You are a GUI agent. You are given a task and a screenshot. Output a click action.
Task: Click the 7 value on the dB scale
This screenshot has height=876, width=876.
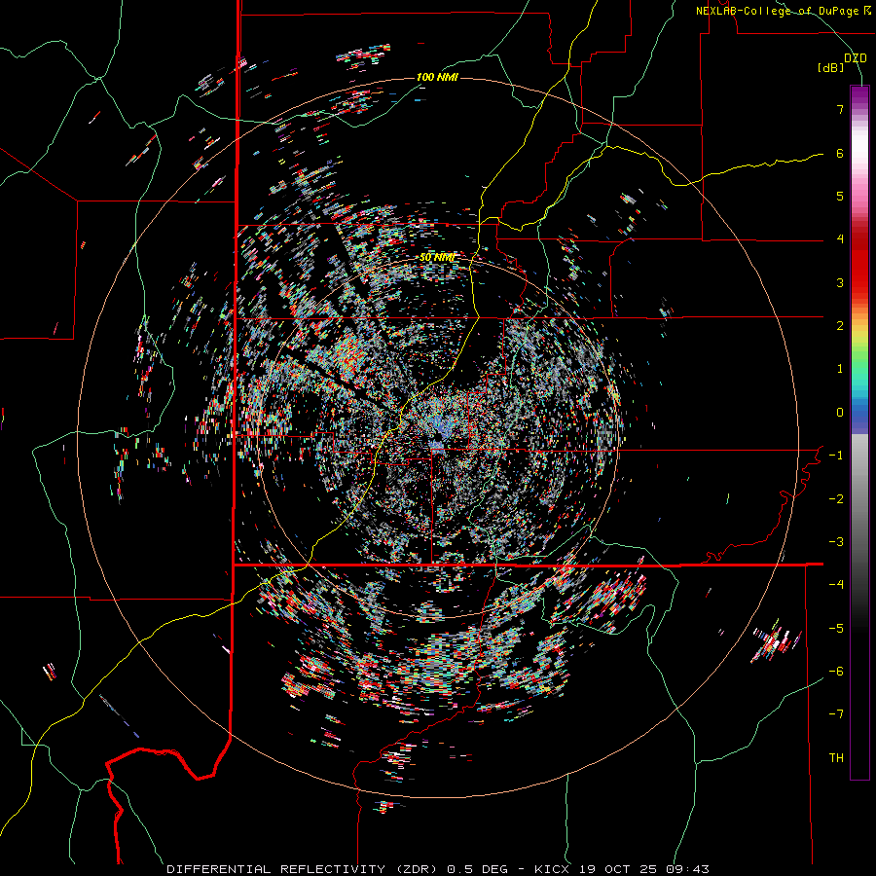point(840,109)
